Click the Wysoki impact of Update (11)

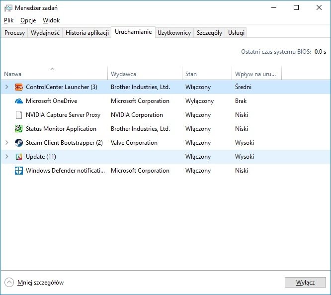coord(245,157)
